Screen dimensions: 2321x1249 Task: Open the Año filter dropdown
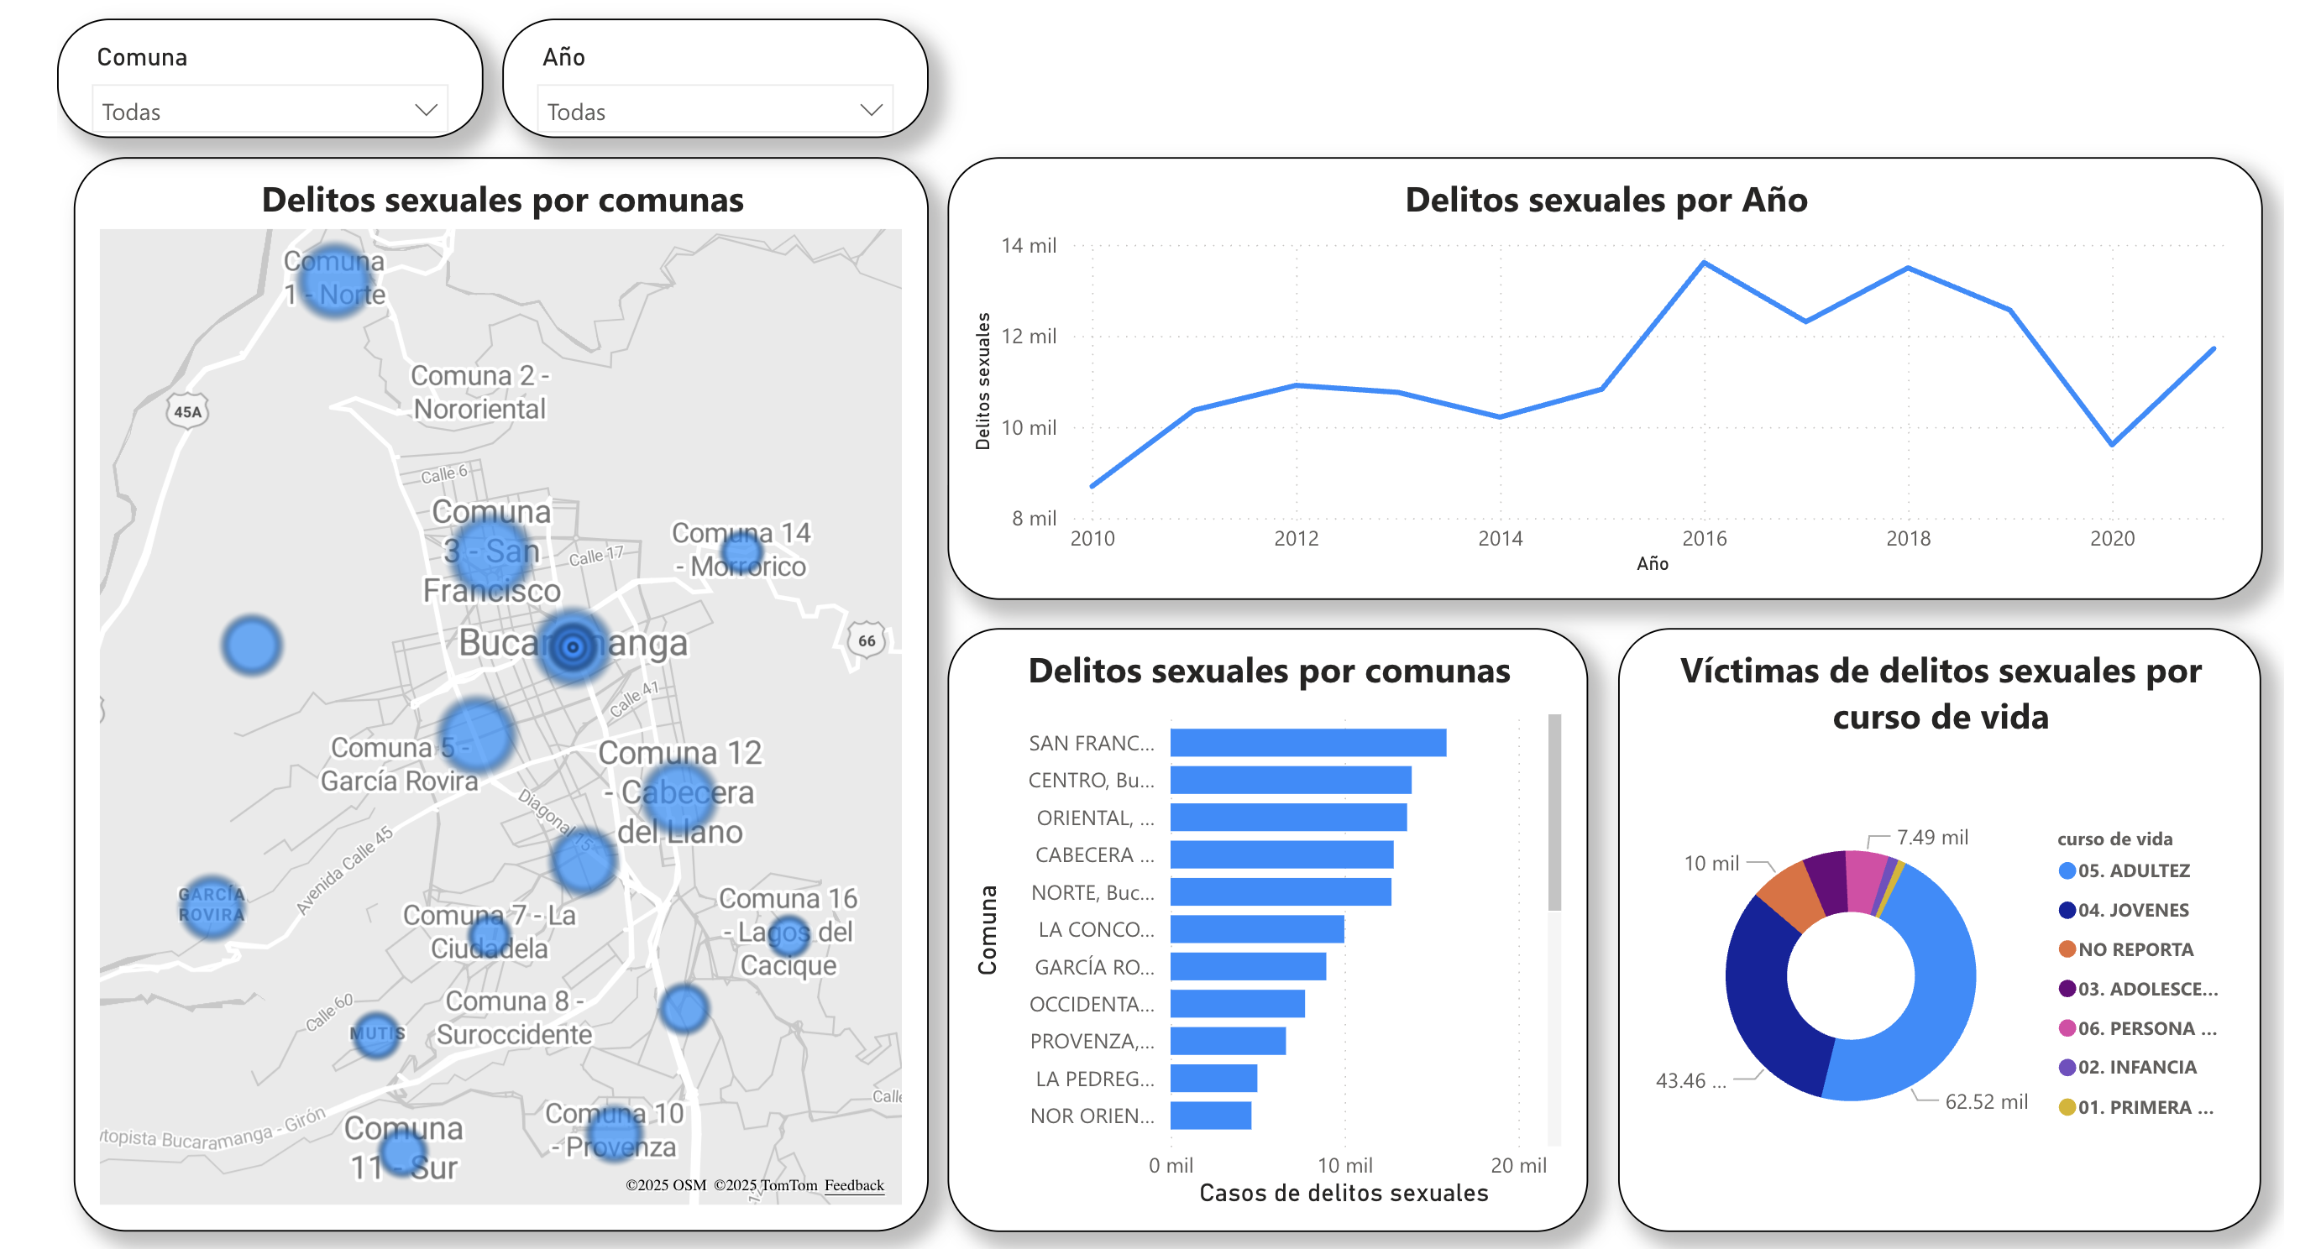point(867,109)
